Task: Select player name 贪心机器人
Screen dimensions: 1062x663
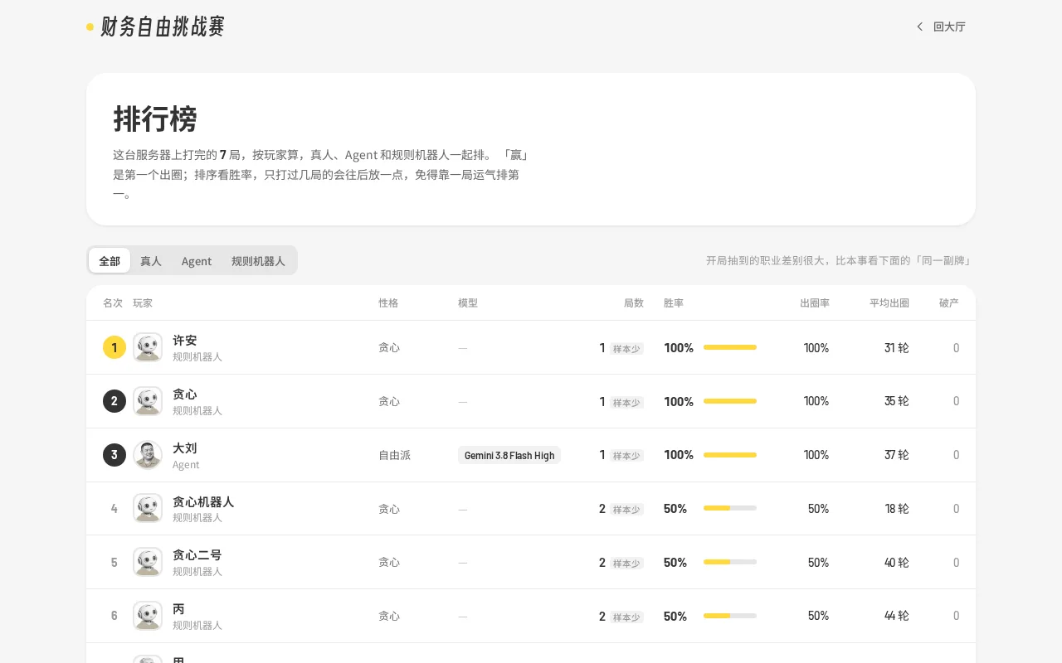Action: coord(203,502)
